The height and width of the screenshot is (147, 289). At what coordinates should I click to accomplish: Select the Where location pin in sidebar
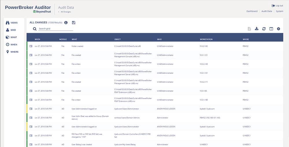pos(8,52)
